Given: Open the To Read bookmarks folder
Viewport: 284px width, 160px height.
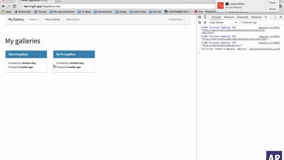Looking at the screenshot, I should pos(84,12).
